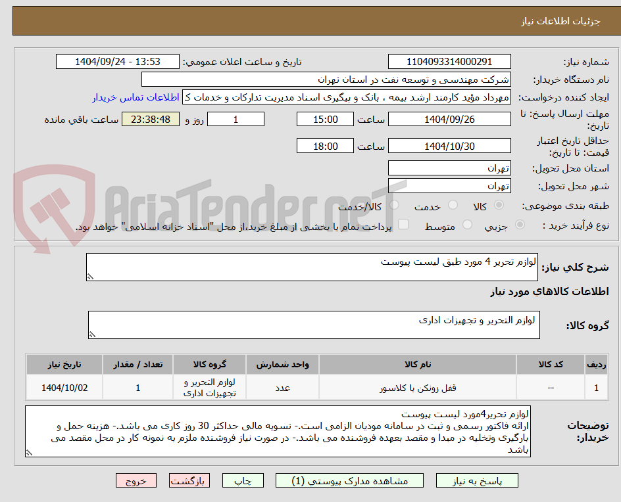Click the شماره نیاز field showing 1104093314000291
The image size is (621, 502).
(x=449, y=61)
